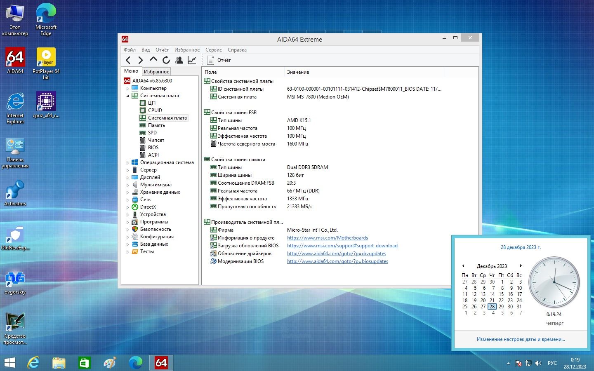Go up one level with toolbar arrow
The height and width of the screenshot is (371, 594).
153,60
